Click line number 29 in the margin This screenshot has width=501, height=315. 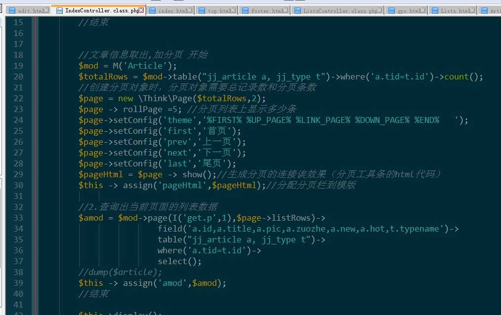point(18,174)
